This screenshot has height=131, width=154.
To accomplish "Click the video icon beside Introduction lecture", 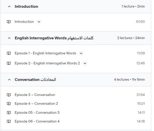I will [9, 22].
